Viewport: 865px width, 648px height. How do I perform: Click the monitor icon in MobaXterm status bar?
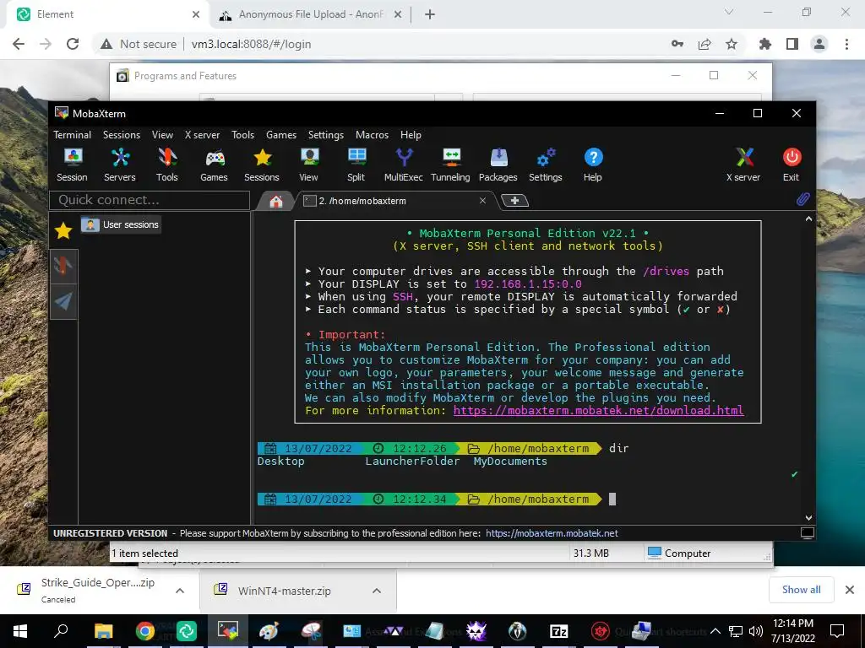click(807, 533)
